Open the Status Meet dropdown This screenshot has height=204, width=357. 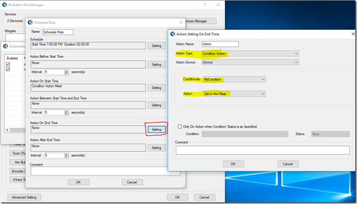(x=330, y=134)
